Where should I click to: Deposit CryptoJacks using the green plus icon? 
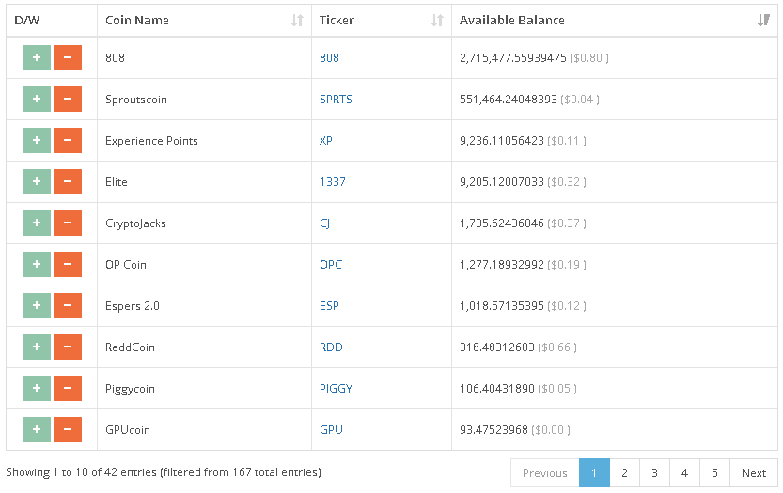coord(37,223)
